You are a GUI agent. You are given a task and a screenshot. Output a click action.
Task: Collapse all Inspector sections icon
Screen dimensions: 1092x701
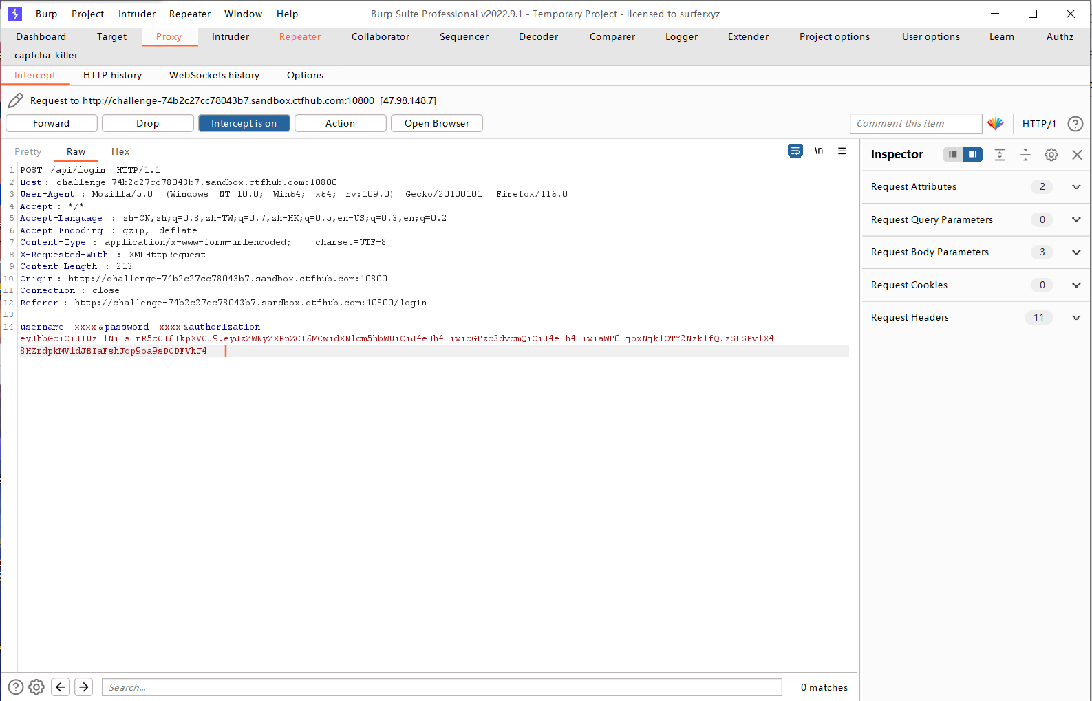[1025, 155]
